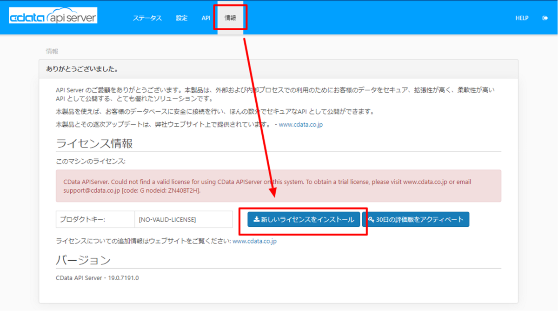Click 新しいライセンスをインストール button

click(304, 219)
